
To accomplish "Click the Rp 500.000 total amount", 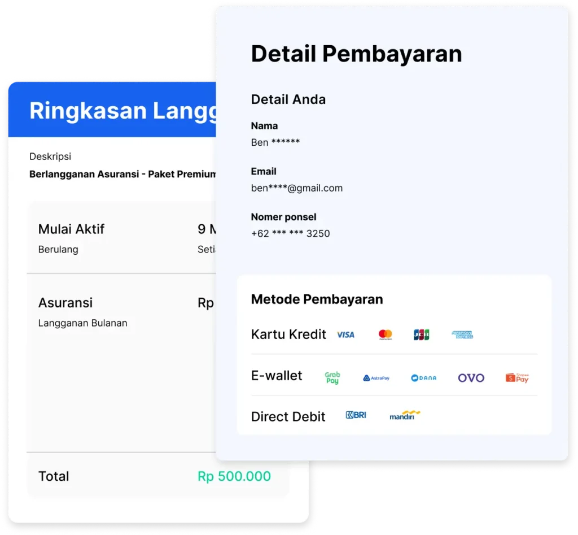I will coord(234,476).
